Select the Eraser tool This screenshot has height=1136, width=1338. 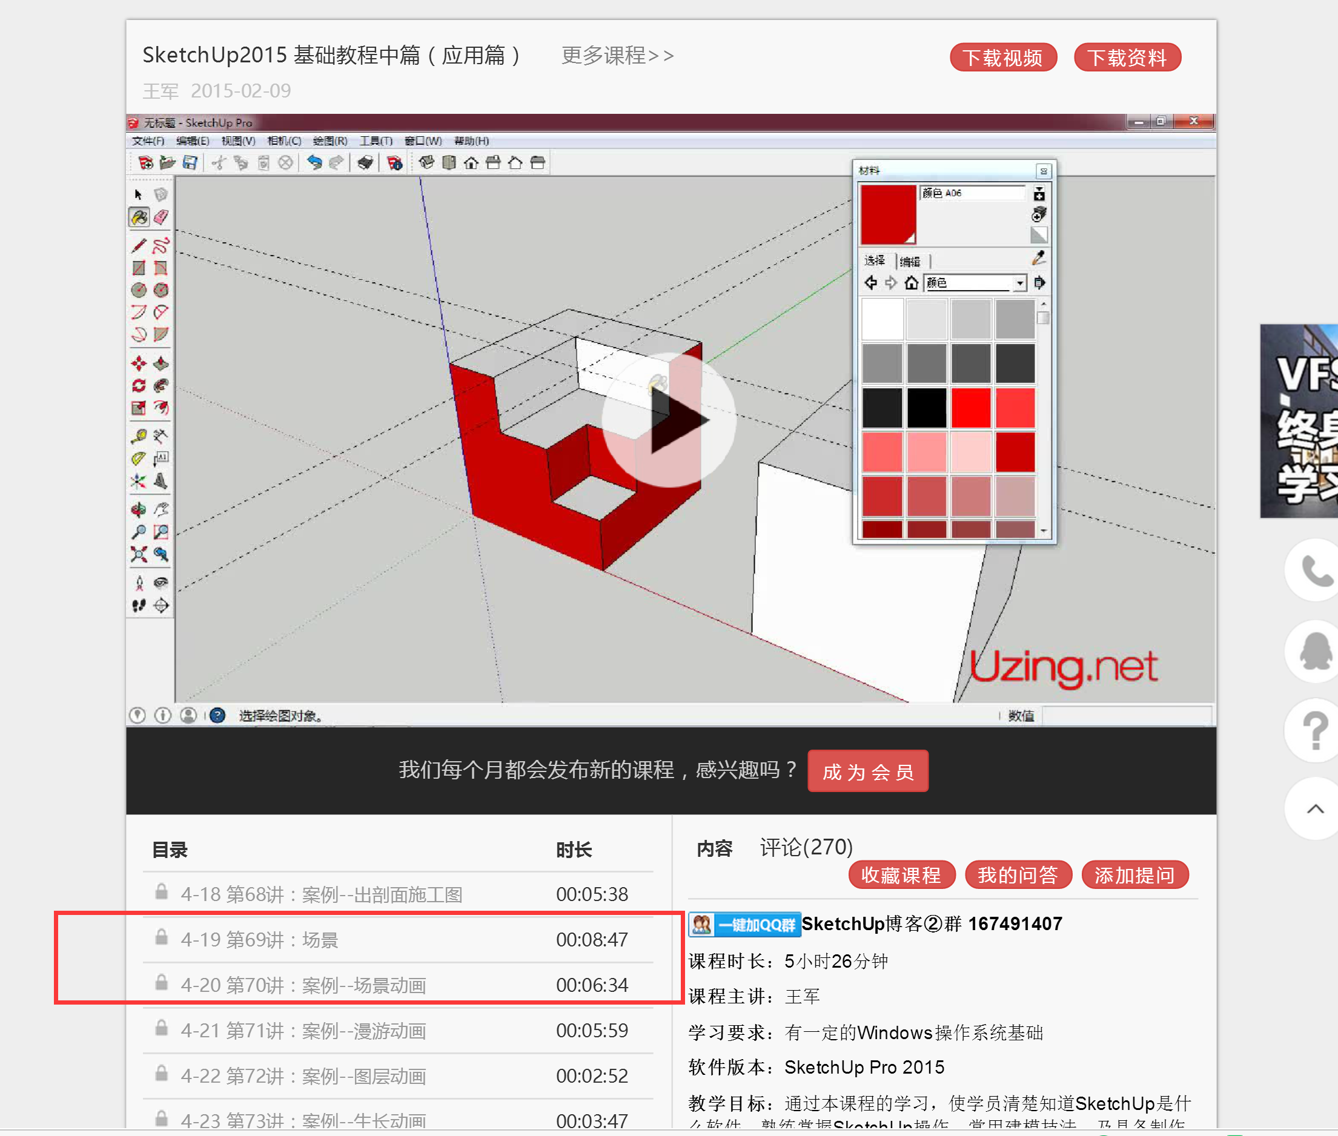(161, 217)
